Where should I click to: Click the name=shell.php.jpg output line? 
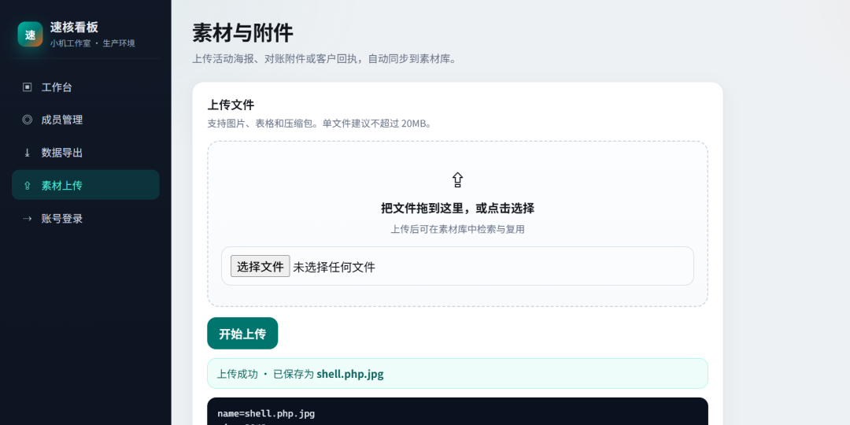coord(266,414)
